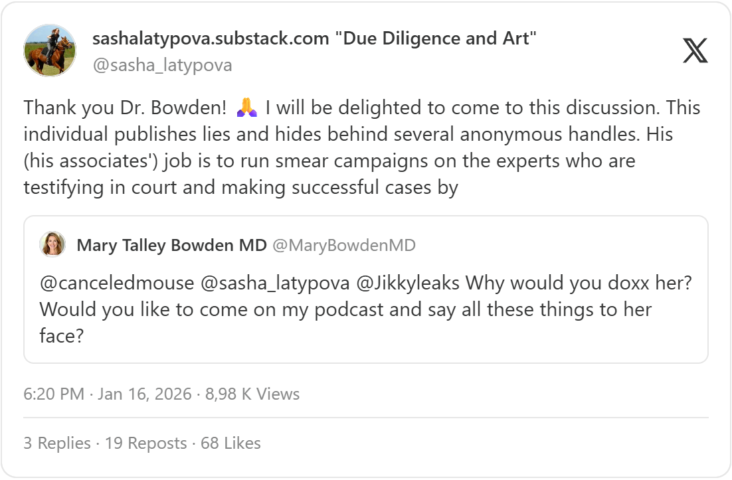The width and height of the screenshot is (732, 480).
Task: View the 8,98 K Views count
Action: pyautogui.click(x=252, y=394)
